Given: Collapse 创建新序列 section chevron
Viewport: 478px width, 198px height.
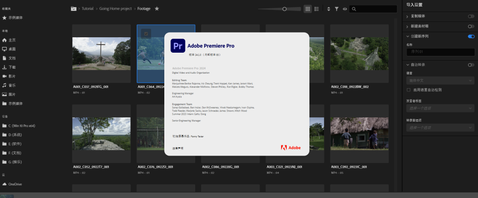Looking at the screenshot, I should pos(408,36).
